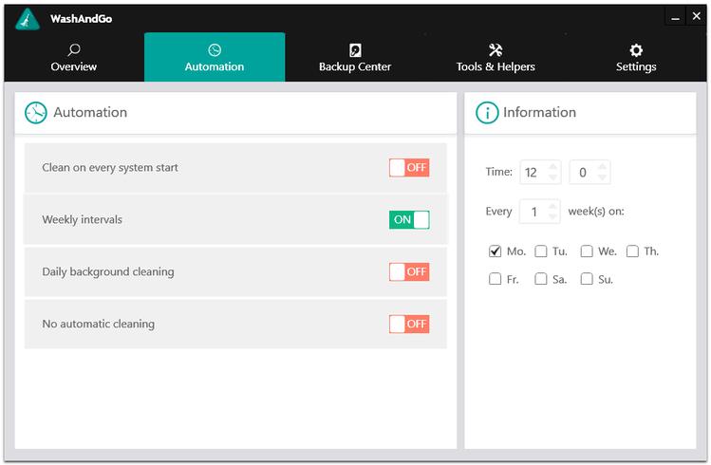Enable Daily background cleaning toggle
Image resolution: width=711 pixels, height=465 pixels.
click(409, 272)
